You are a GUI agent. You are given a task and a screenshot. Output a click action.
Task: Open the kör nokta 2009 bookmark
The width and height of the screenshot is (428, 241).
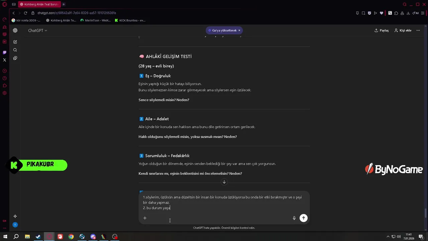(26, 20)
